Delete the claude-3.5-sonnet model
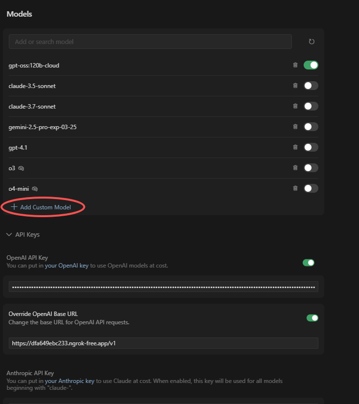 click(295, 86)
